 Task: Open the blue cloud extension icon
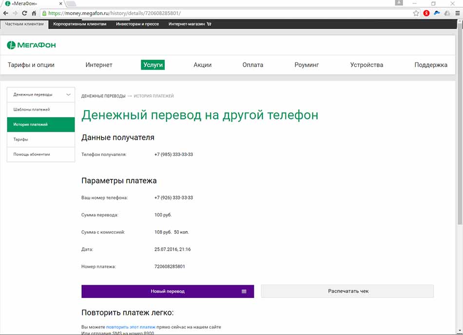pos(437,13)
